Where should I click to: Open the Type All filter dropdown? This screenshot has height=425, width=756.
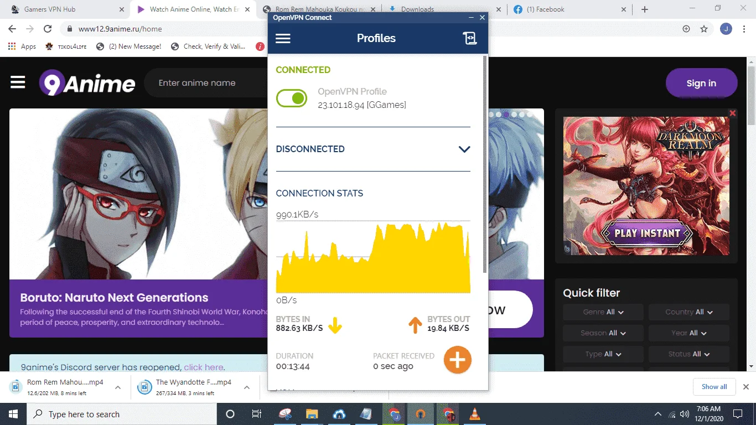coord(603,354)
